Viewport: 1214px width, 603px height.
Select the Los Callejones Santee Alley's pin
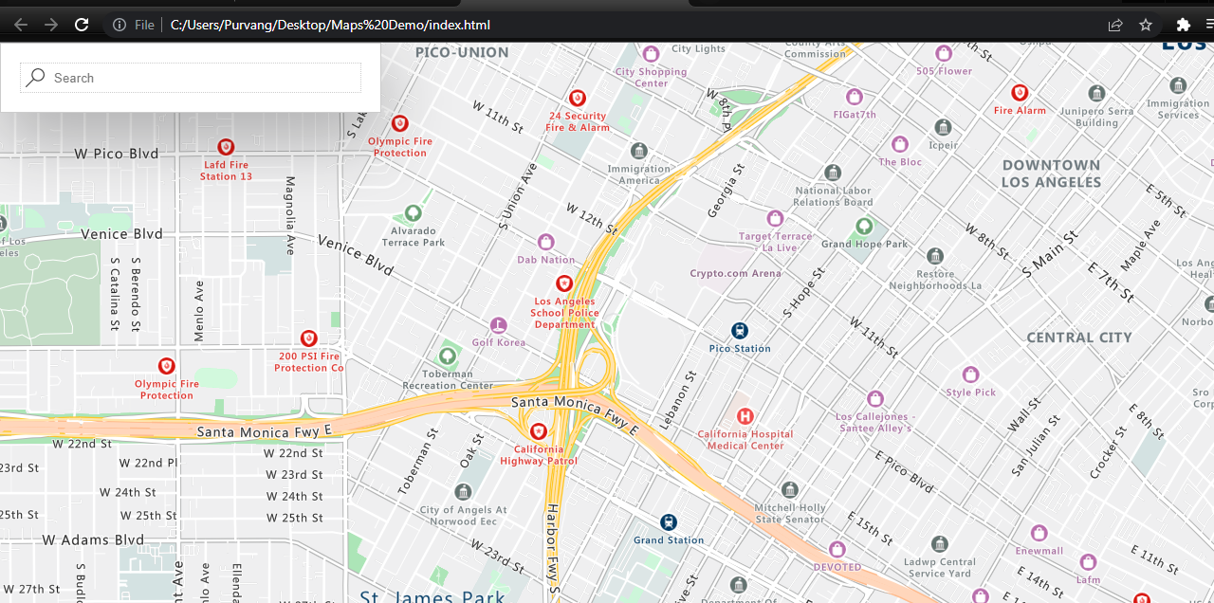coord(874,398)
